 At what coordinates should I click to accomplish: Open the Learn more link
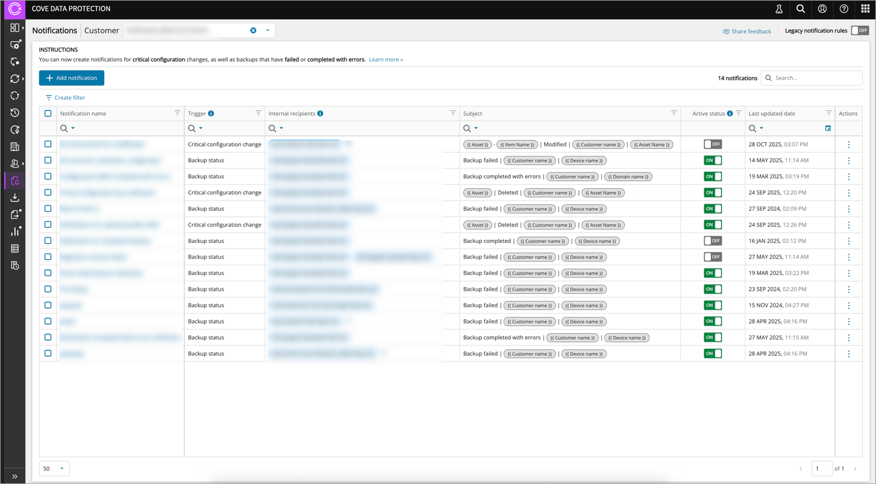[x=386, y=59]
